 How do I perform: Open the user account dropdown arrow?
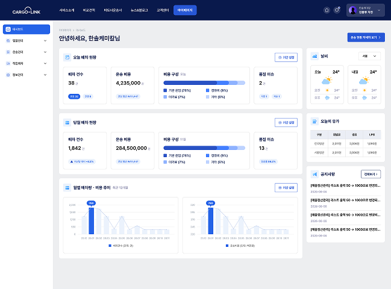click(x=379, y=10)
